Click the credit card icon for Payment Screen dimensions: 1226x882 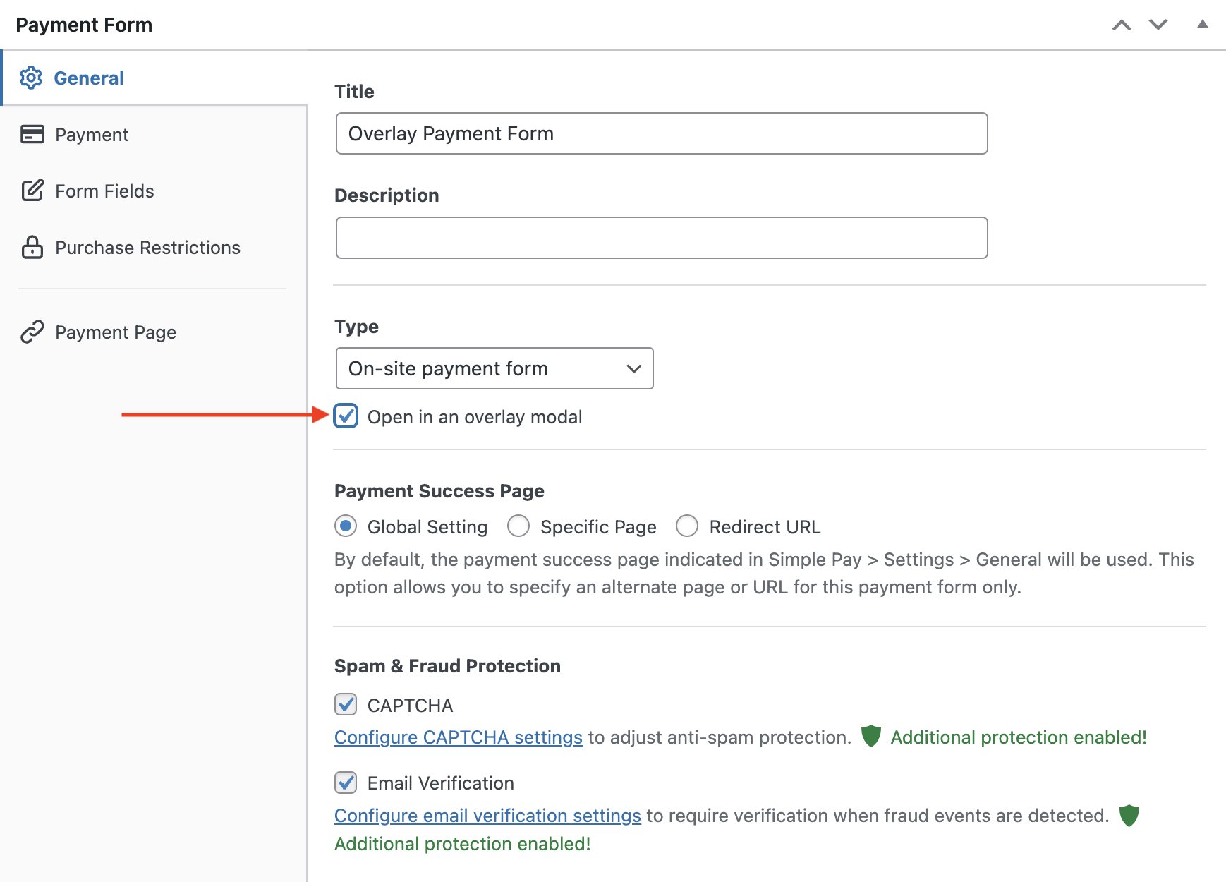(32, 134)
